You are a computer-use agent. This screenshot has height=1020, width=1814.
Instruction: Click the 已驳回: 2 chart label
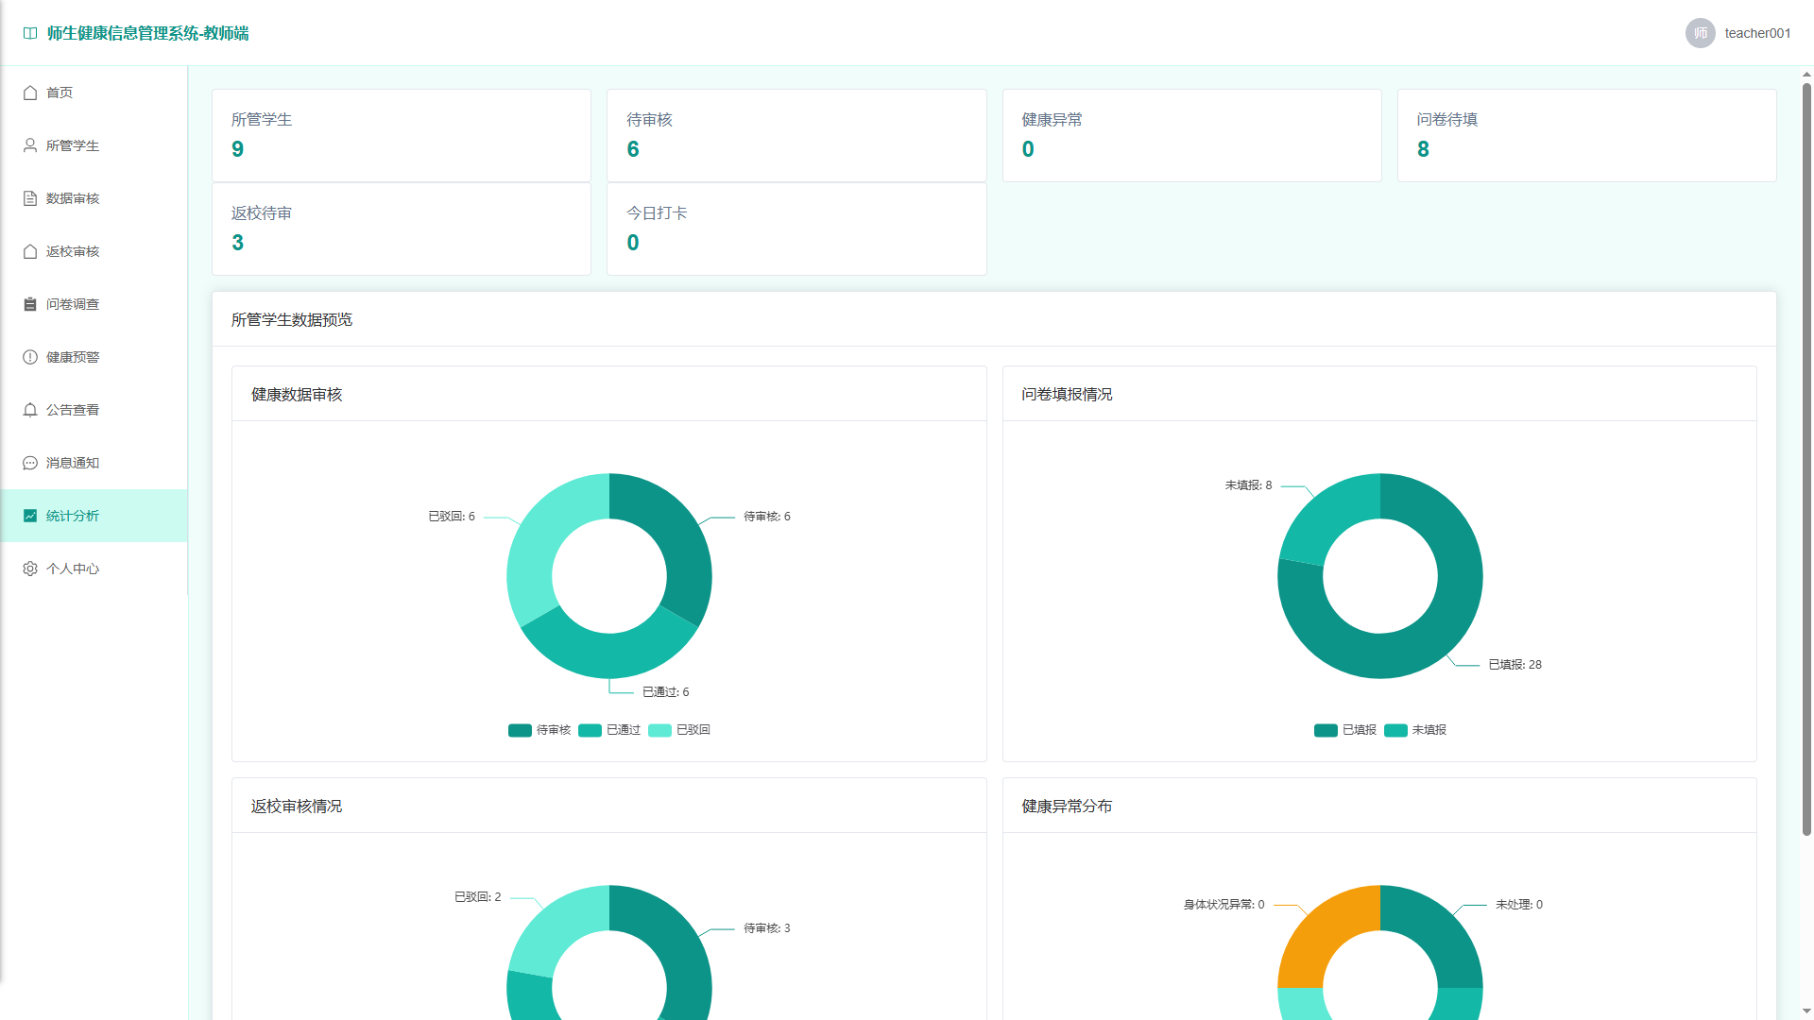(x=477, y=897)
